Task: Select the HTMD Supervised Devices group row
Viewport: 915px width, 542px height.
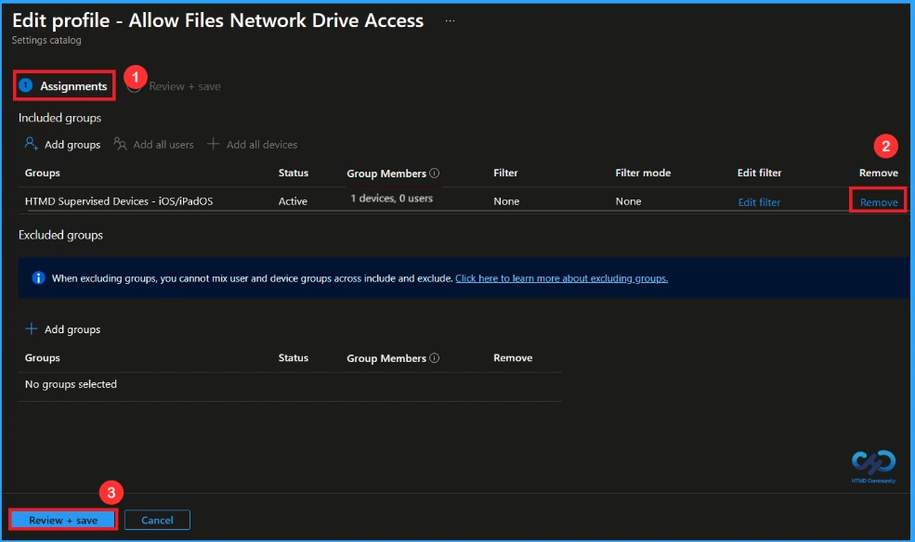Action: coord(121,200)
